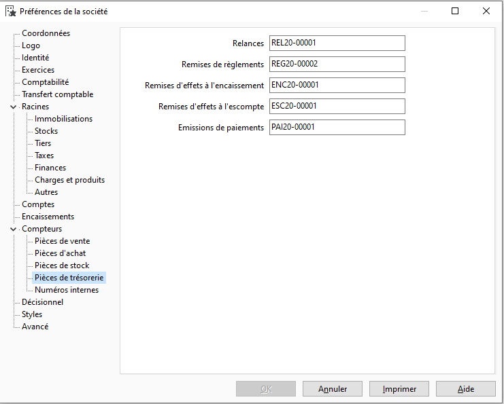
Task: Select Avancé settings
Action: point(35,327)
